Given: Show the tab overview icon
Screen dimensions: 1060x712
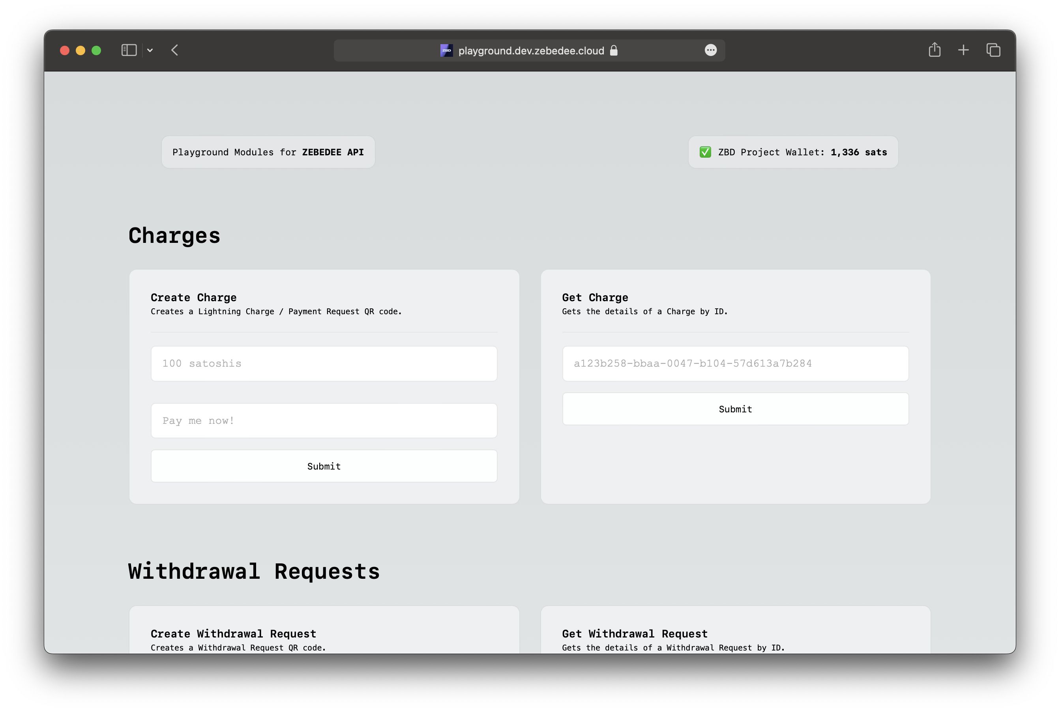Looking at the screenshot, I should click(993, 50).
